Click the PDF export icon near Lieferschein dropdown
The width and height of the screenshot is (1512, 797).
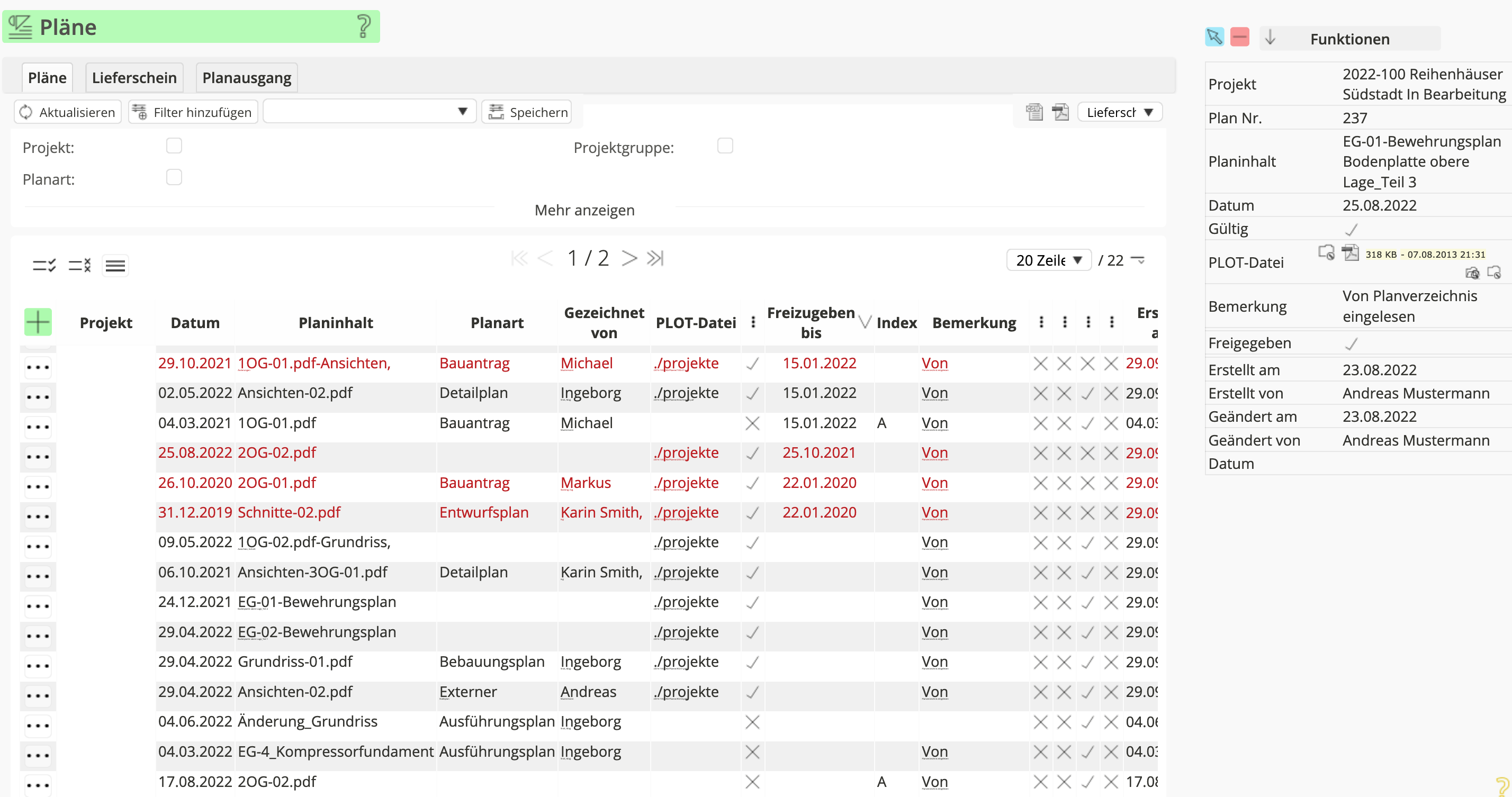(x=1060, y=112)
